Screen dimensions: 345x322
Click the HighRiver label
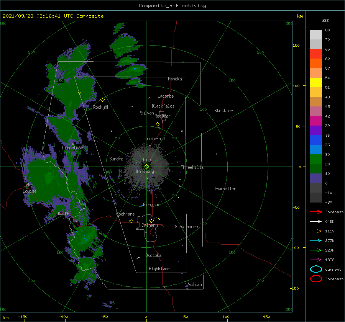(159, 269)
